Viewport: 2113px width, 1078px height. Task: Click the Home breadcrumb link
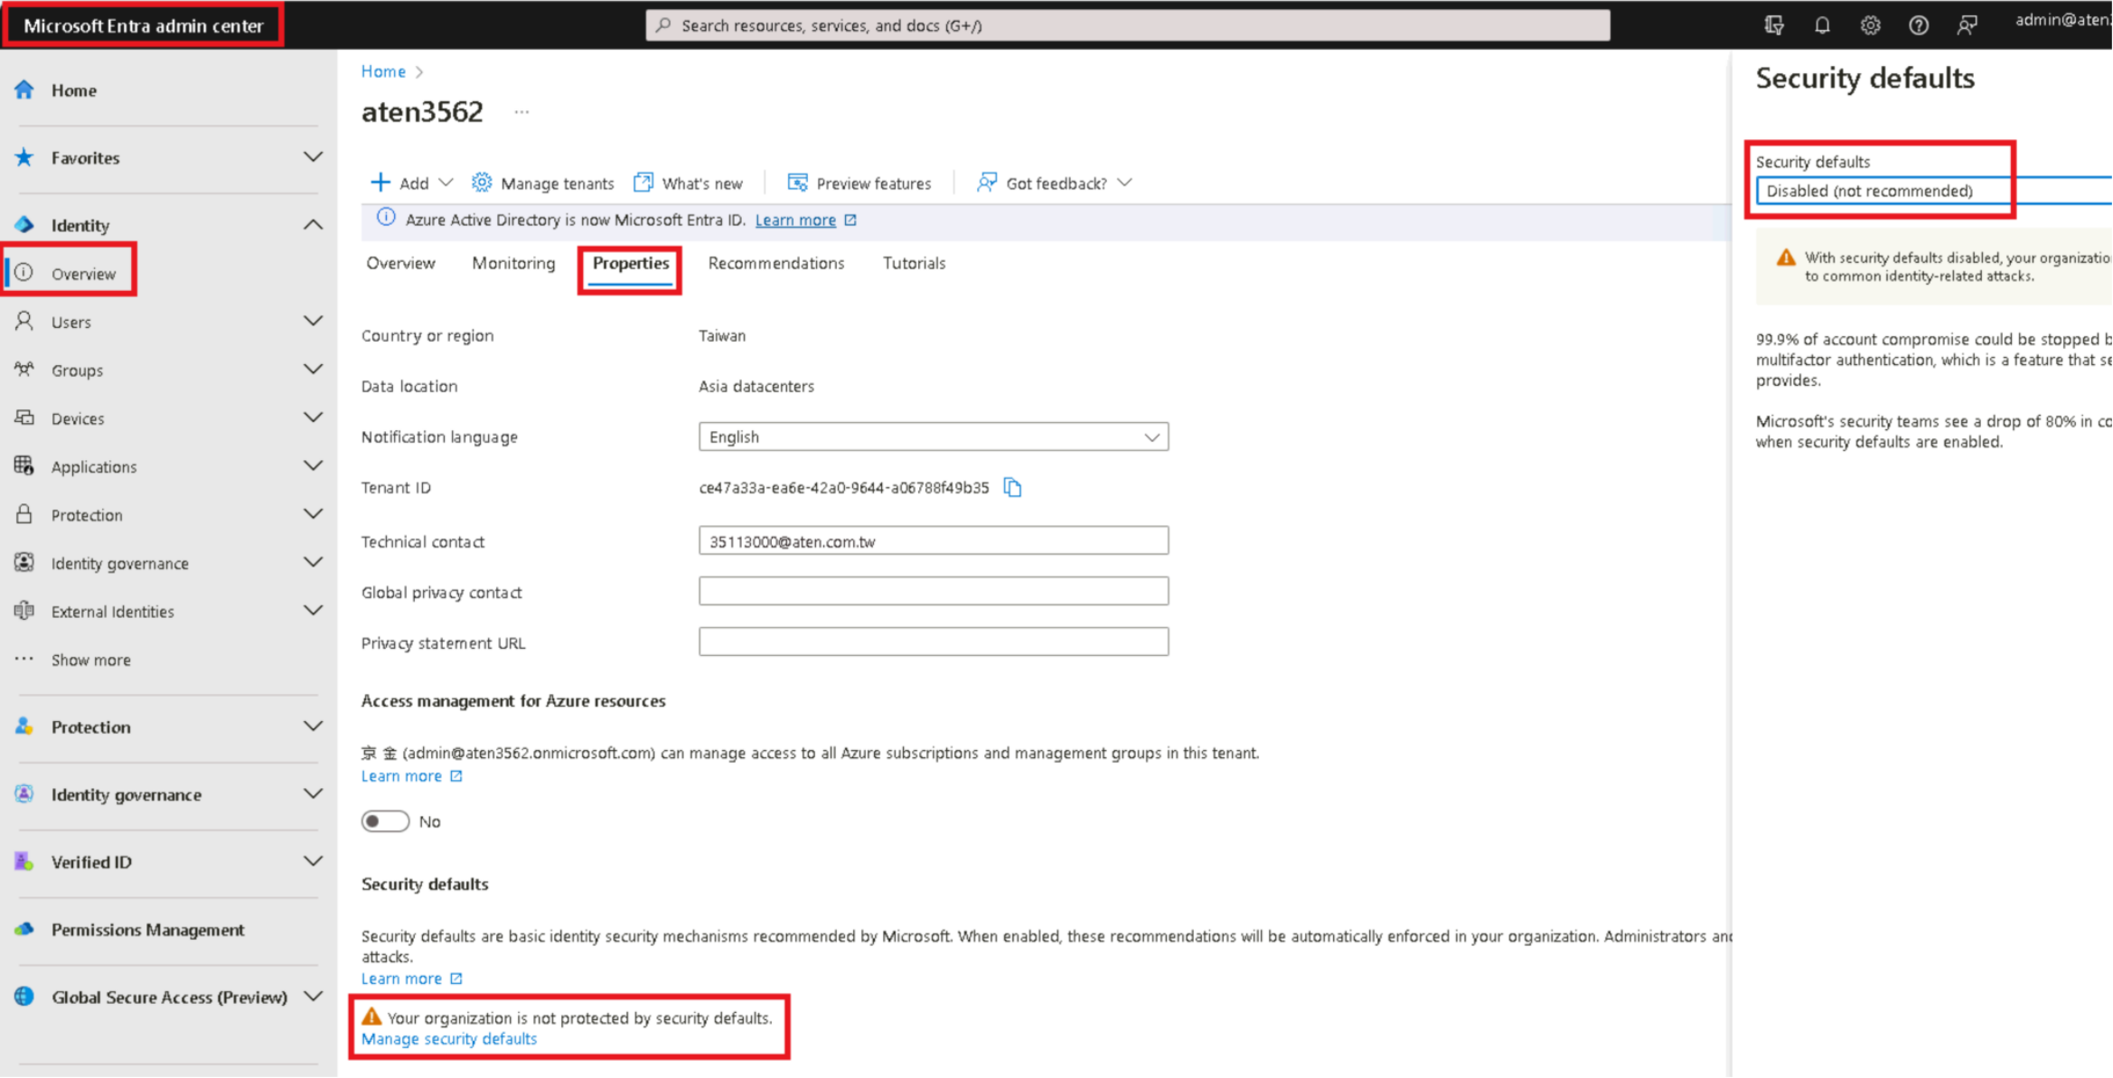tap(383, 71)
